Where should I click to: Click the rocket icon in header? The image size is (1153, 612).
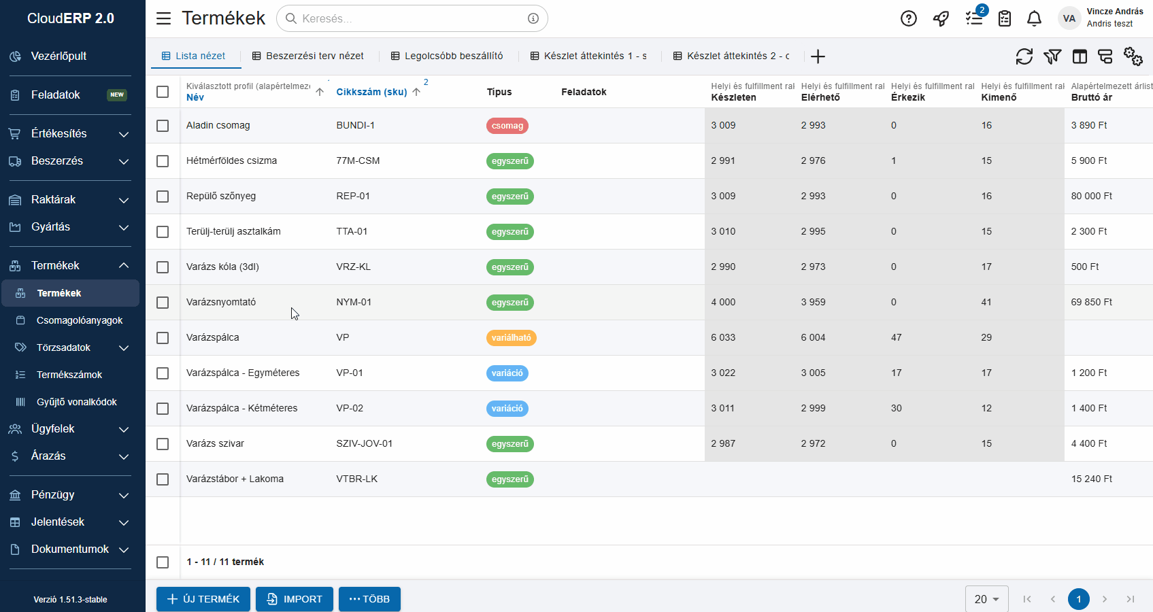pos(941,19)
